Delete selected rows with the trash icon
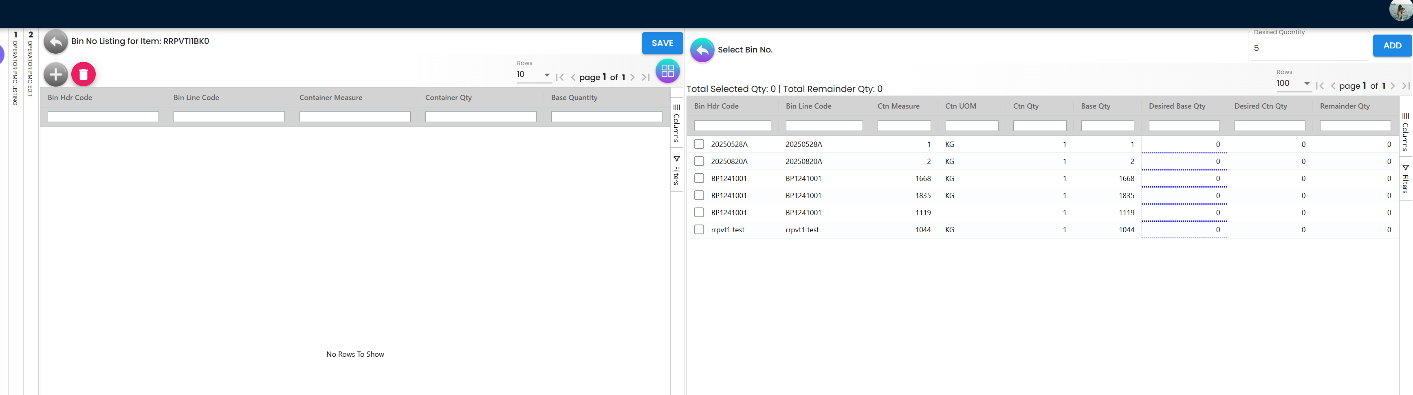 coord(83,74)
